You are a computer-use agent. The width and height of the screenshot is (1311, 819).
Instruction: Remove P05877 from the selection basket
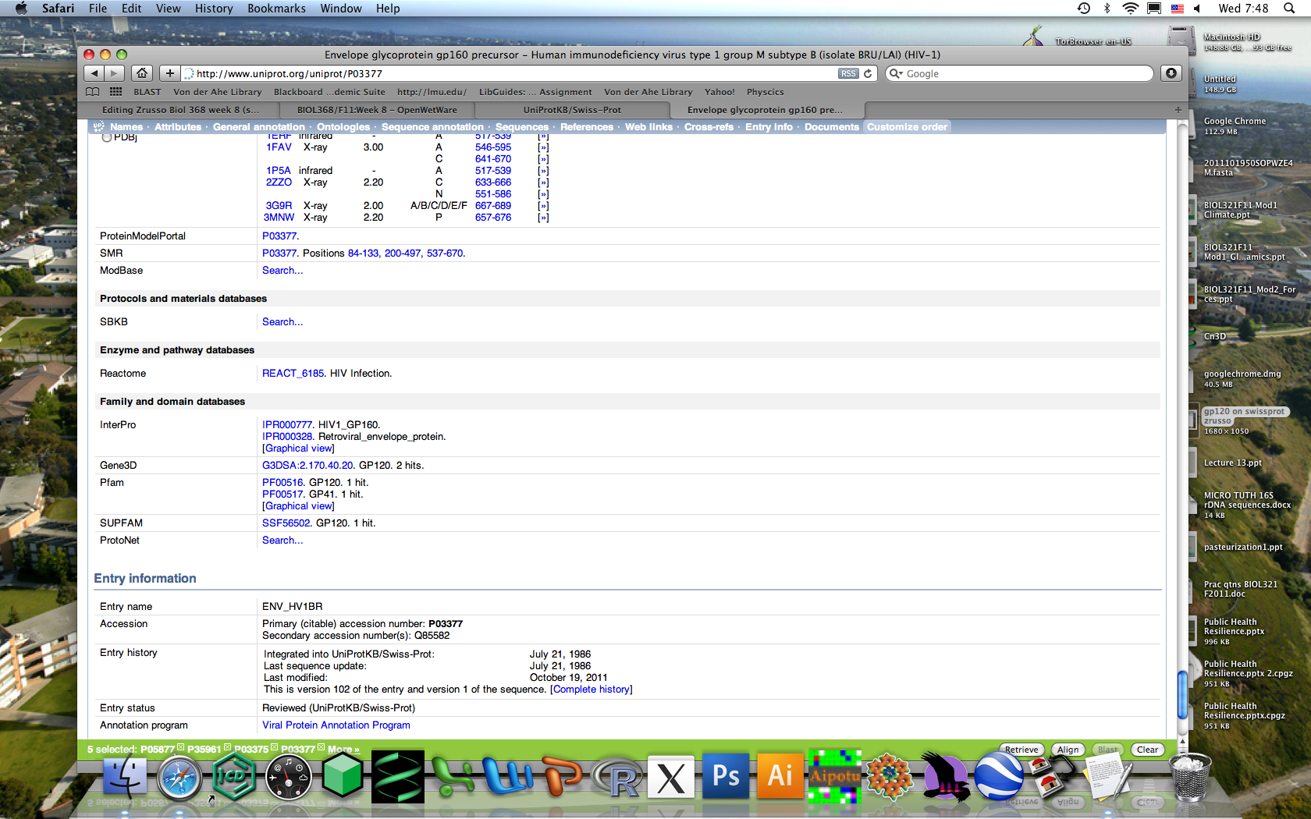[181, 748]
